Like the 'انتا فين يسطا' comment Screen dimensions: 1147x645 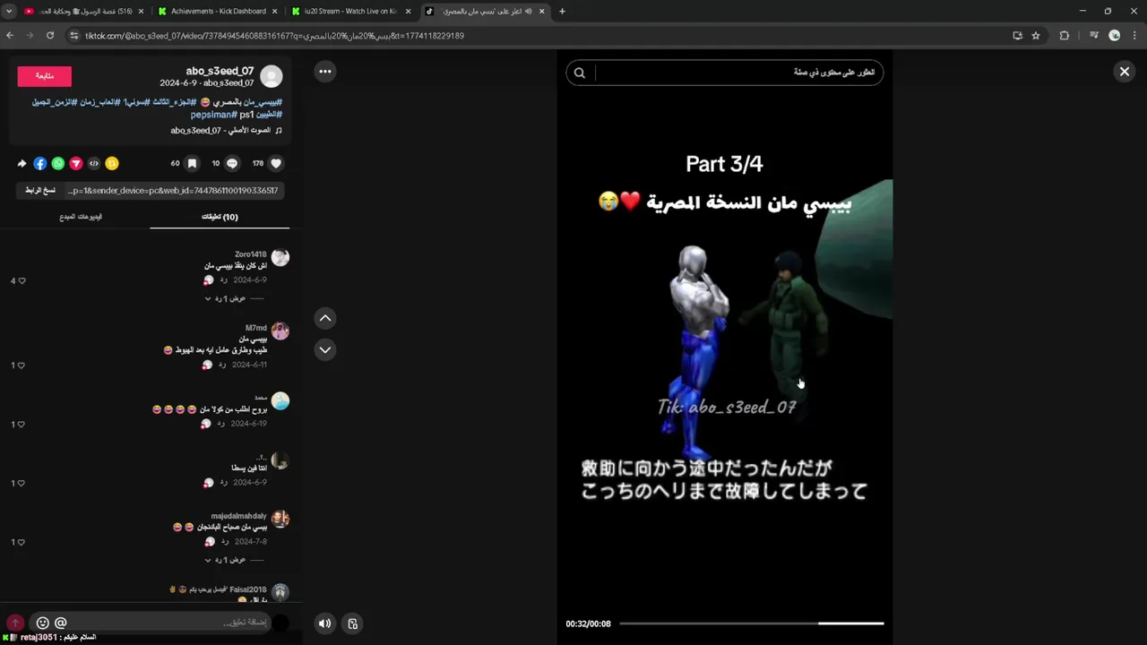tap(22, 484)
